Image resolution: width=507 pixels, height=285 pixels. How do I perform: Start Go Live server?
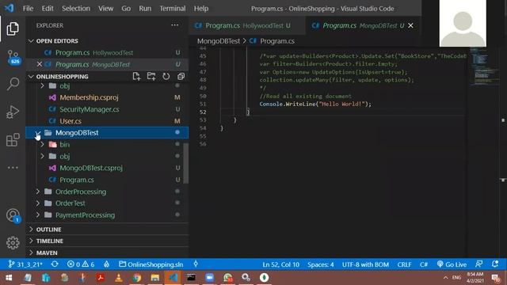pos(452,264)
